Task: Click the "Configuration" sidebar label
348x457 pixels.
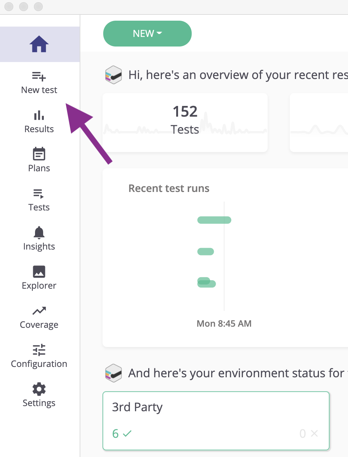Action: (x=39, y=364)
